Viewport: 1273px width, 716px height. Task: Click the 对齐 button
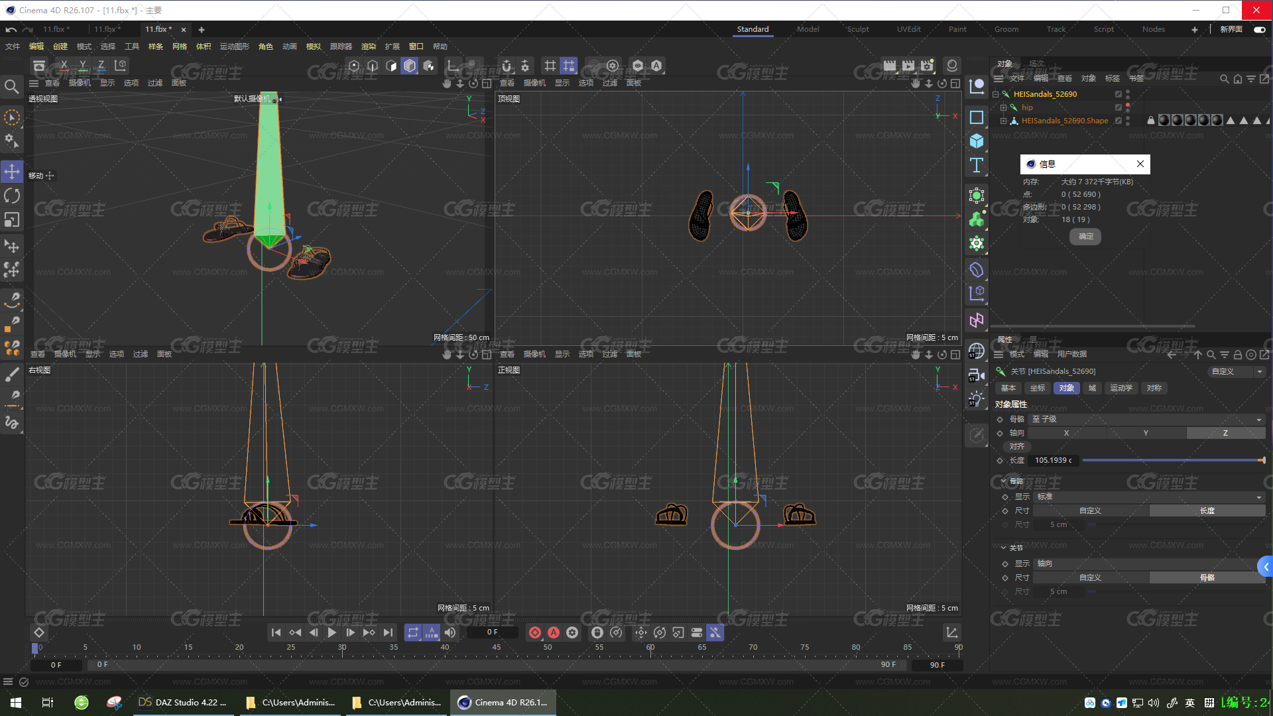pyautogui.click(x=1017, y=447)
